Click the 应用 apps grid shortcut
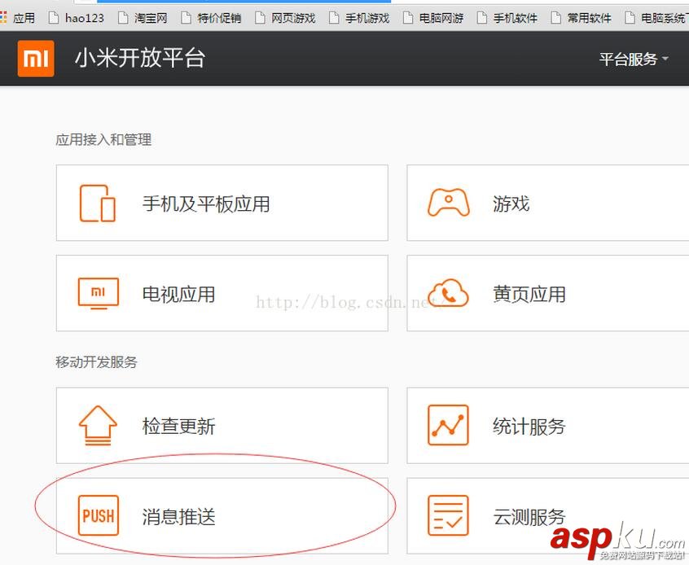This screenshot has height=565, width=689. (18, 18)
